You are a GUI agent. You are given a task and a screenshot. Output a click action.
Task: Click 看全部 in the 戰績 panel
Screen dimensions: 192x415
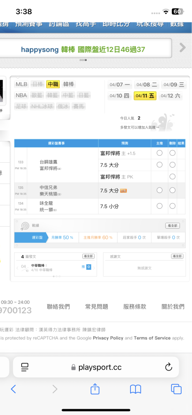[x=172, y=226]
